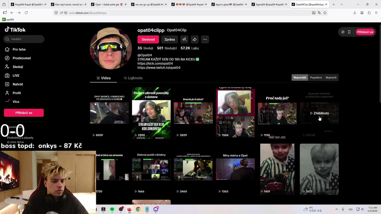Open video with 2672 views

319,169
